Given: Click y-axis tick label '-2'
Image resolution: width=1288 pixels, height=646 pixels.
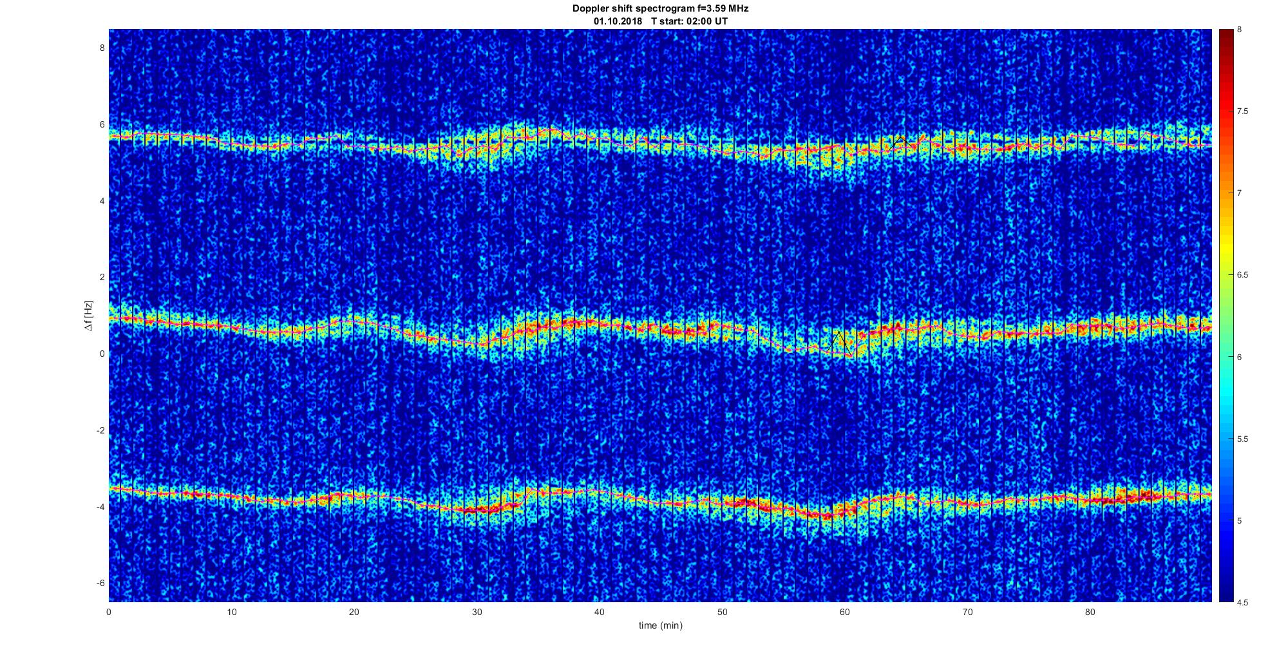Looking at the screenshot, I should (x=100, y=430).
